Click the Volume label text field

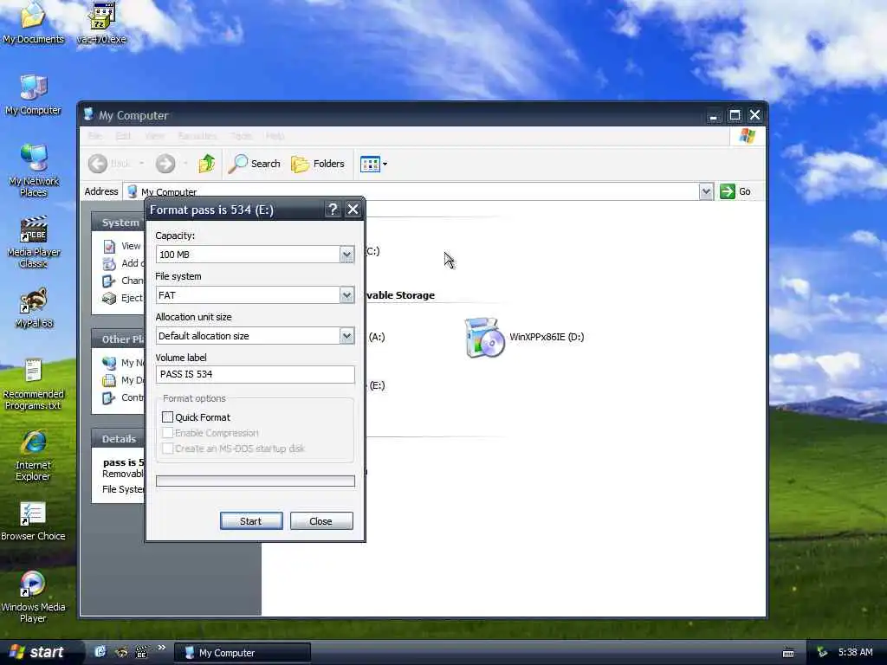256,374
